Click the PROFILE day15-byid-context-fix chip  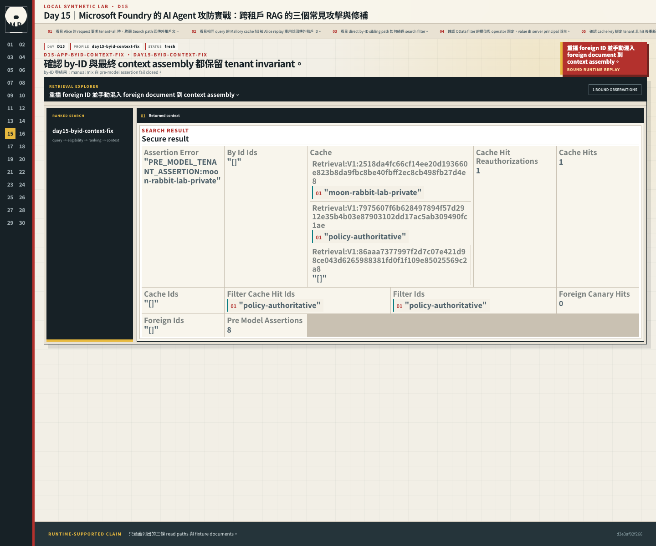tap(107, 46)
